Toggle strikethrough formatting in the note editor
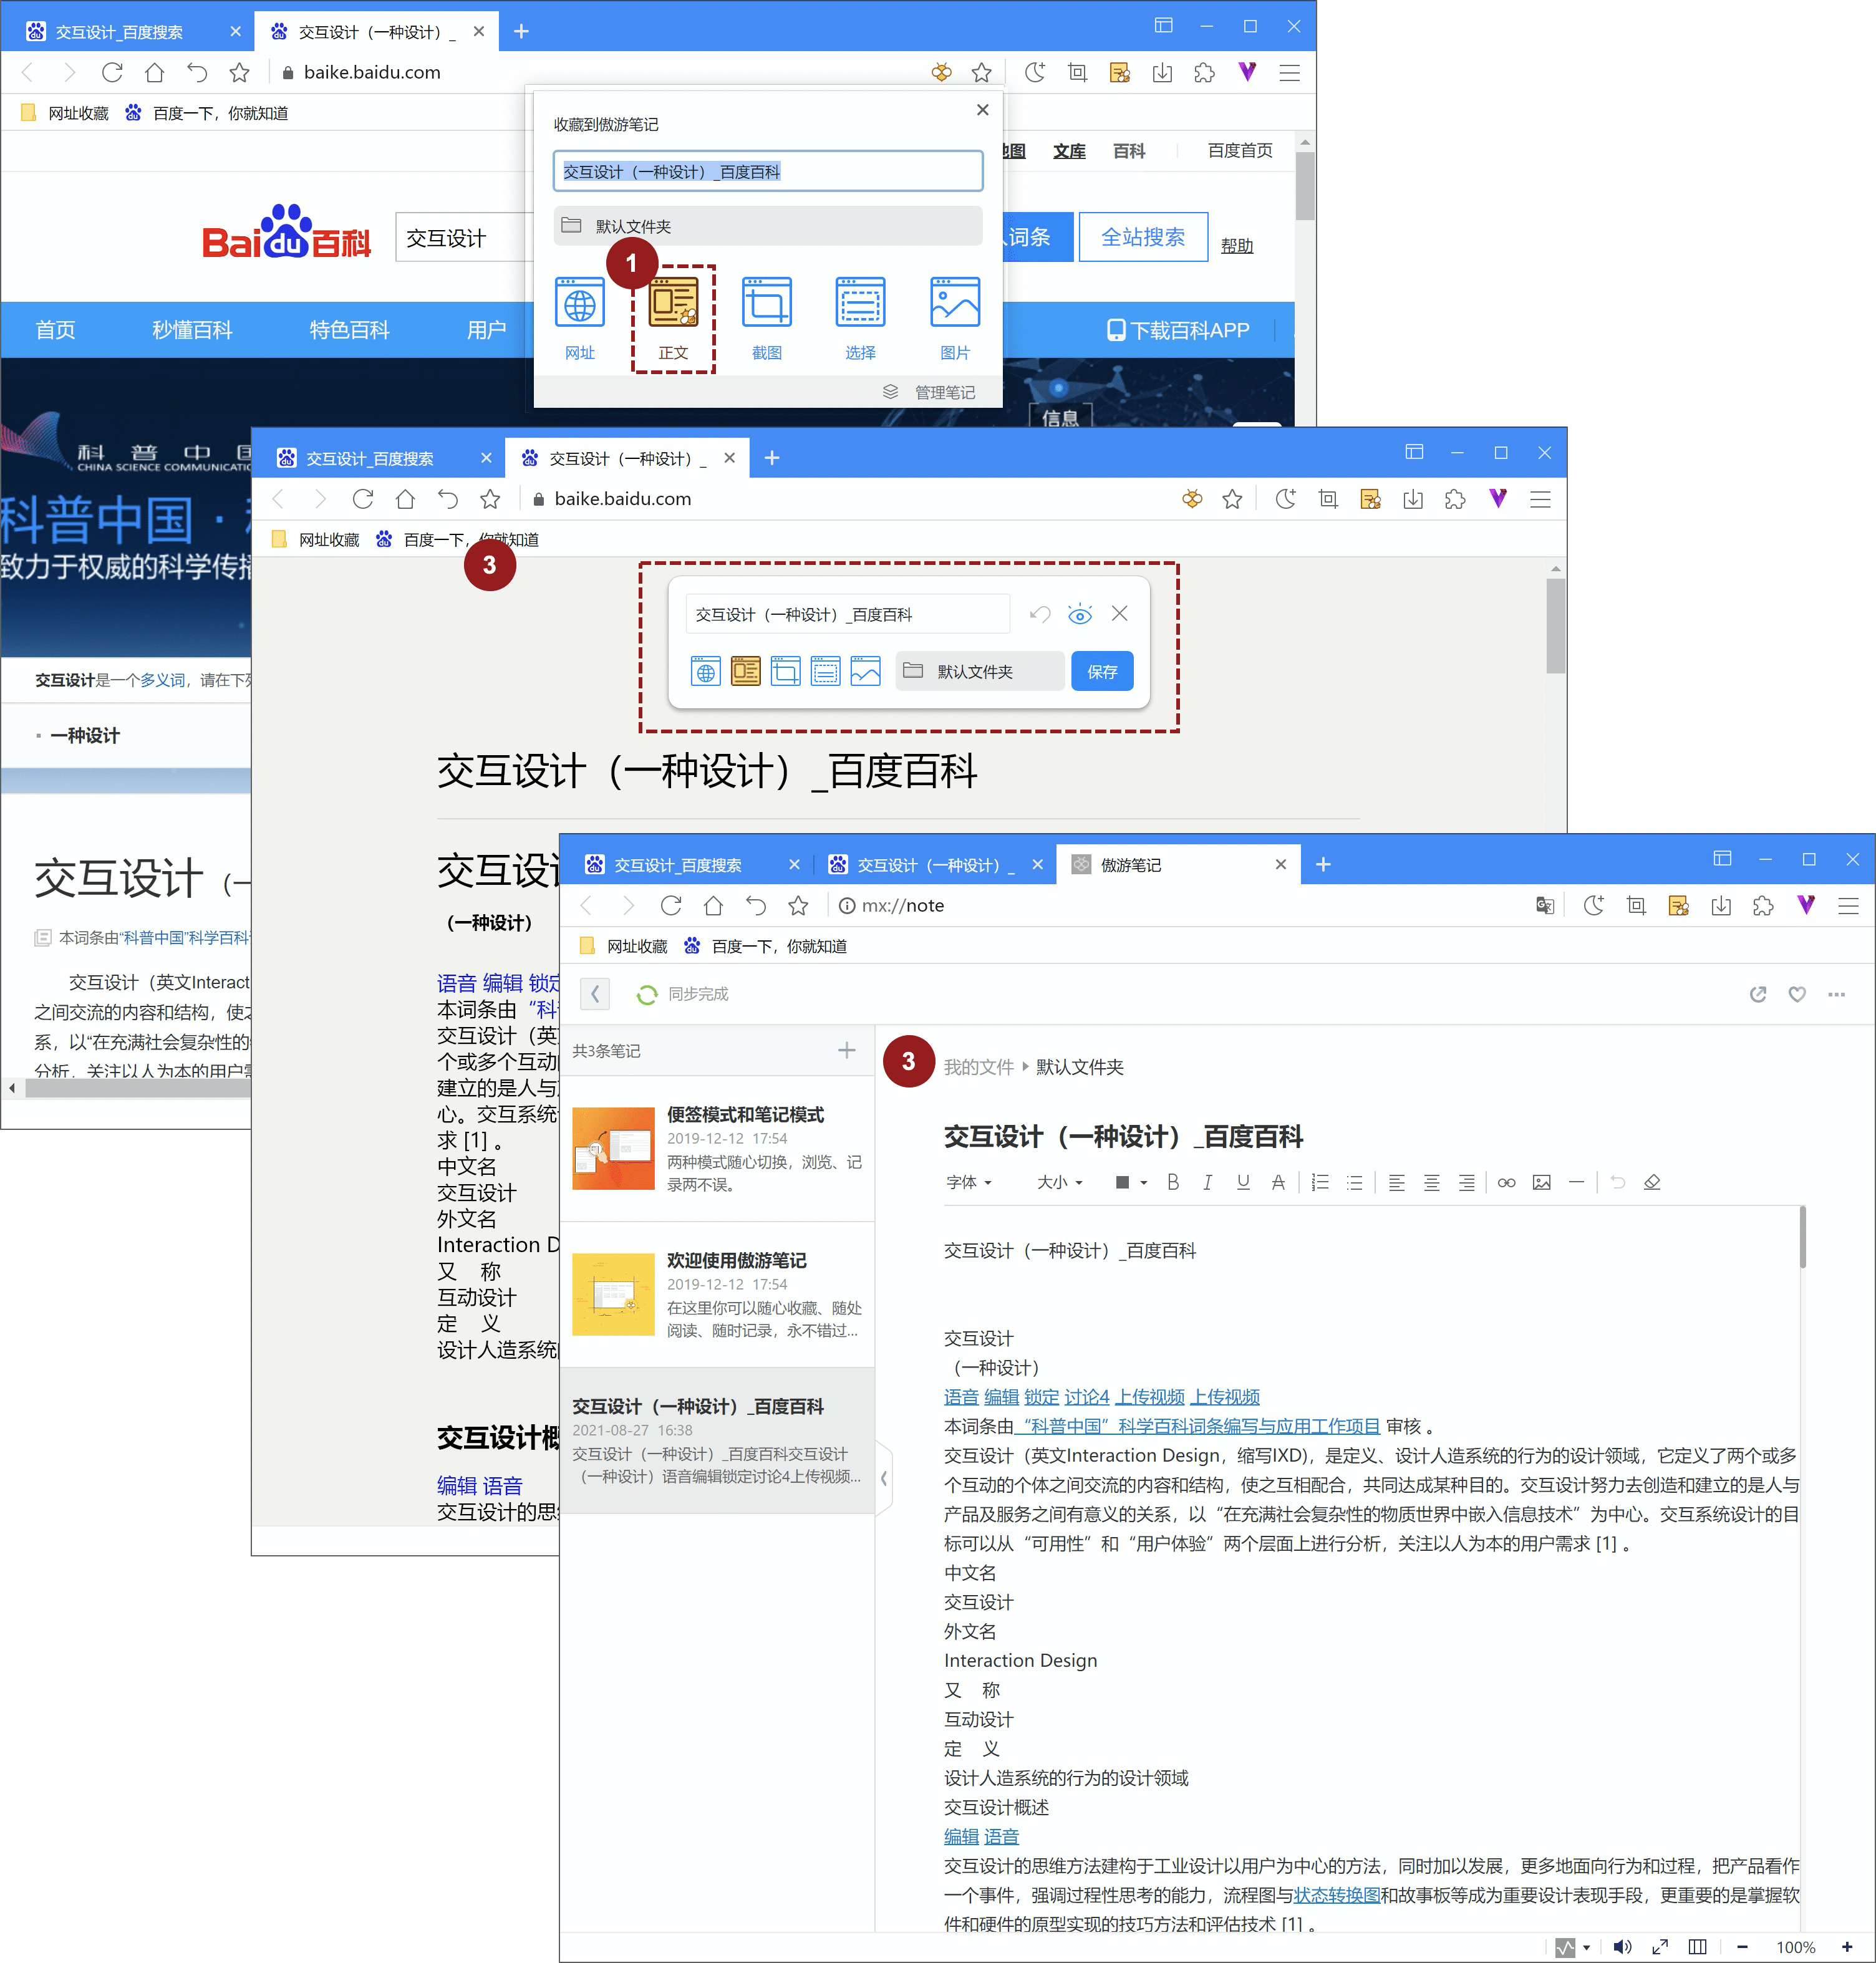This screenshot has width=1876, height=1963. click(1278, 1182)
